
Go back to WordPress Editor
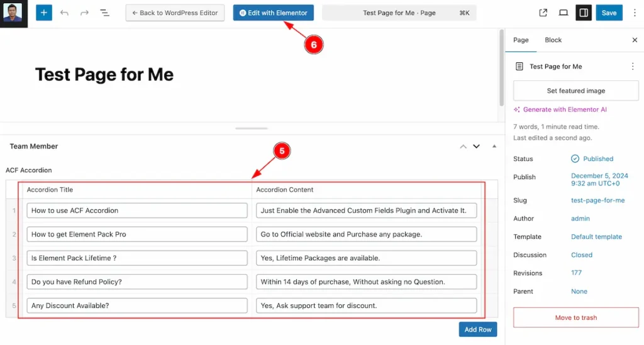tap(175, 13)
